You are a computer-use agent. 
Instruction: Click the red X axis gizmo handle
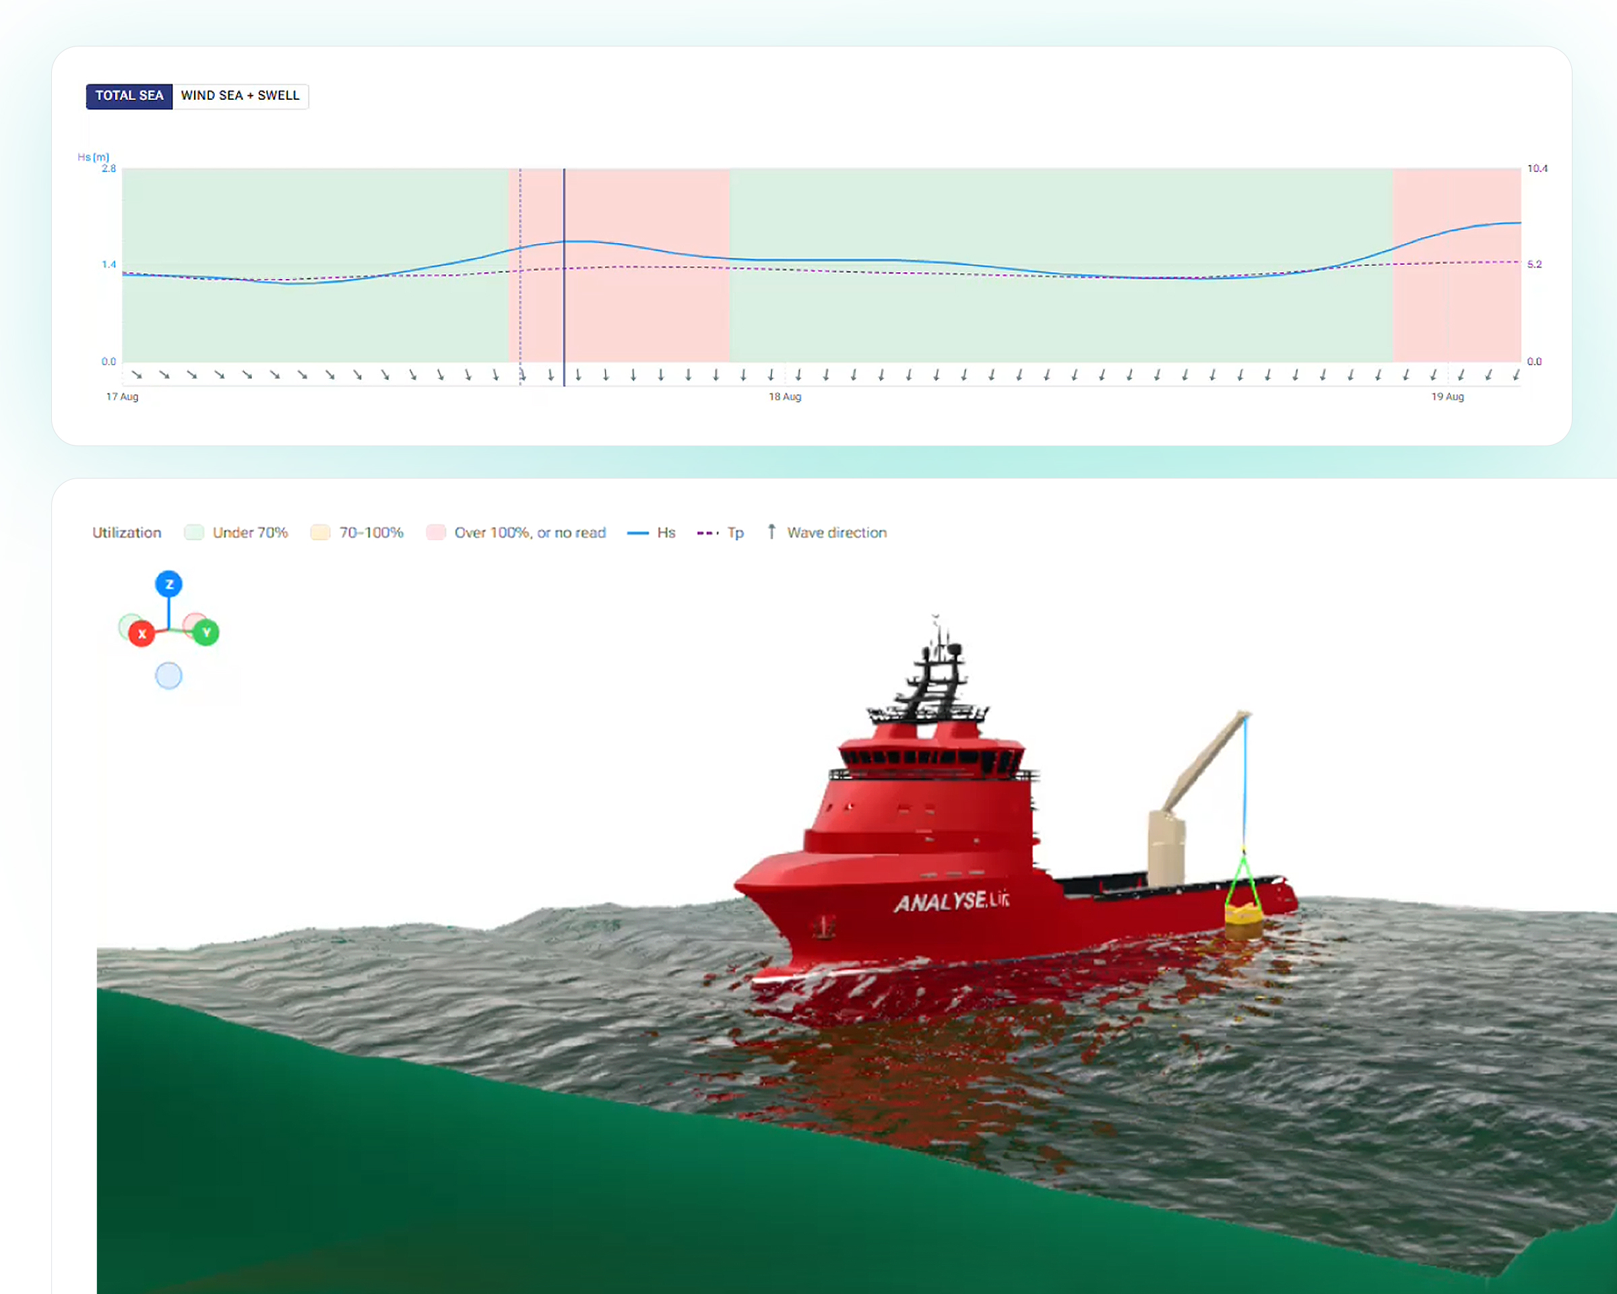pyautogui.click(x=141, y=634)
